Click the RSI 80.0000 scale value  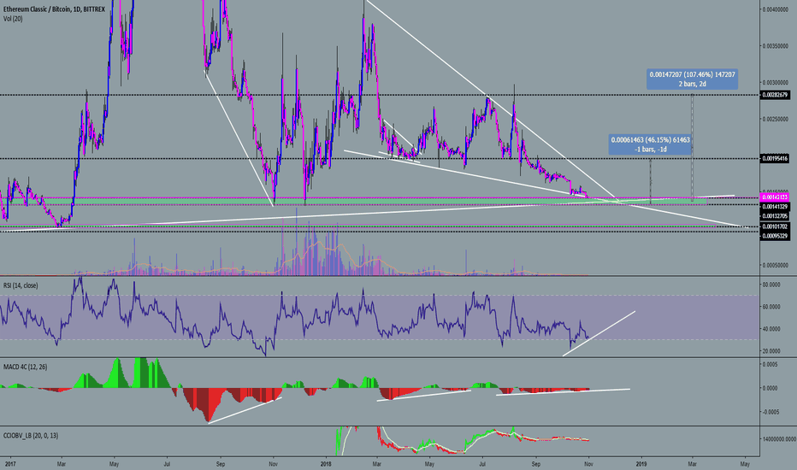pos(771,285)
